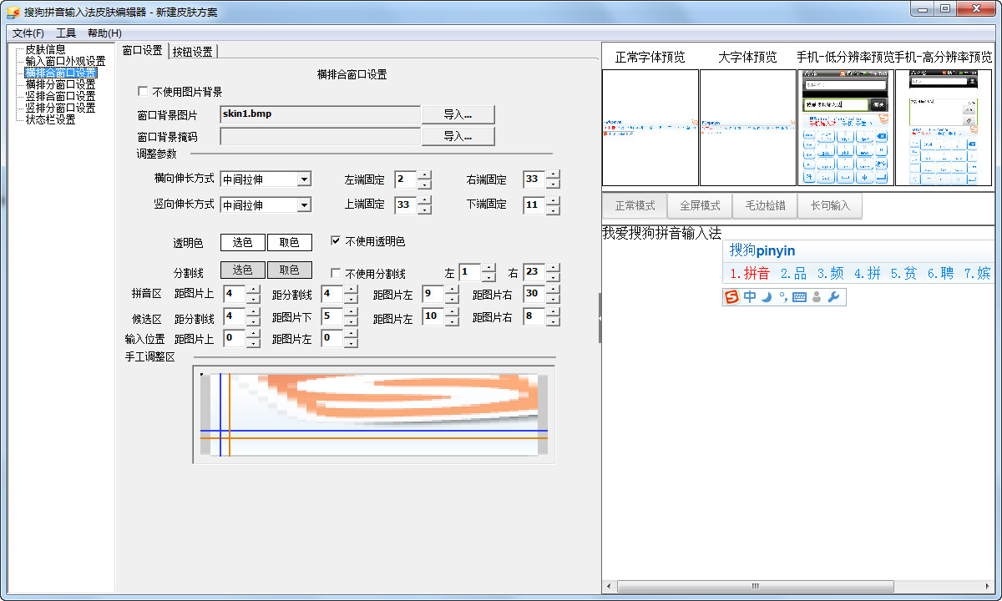Image resolution: width=1002 pixels, height=601 pixels.
Task: Open the 工具 menu
Action: click(66, 33)
